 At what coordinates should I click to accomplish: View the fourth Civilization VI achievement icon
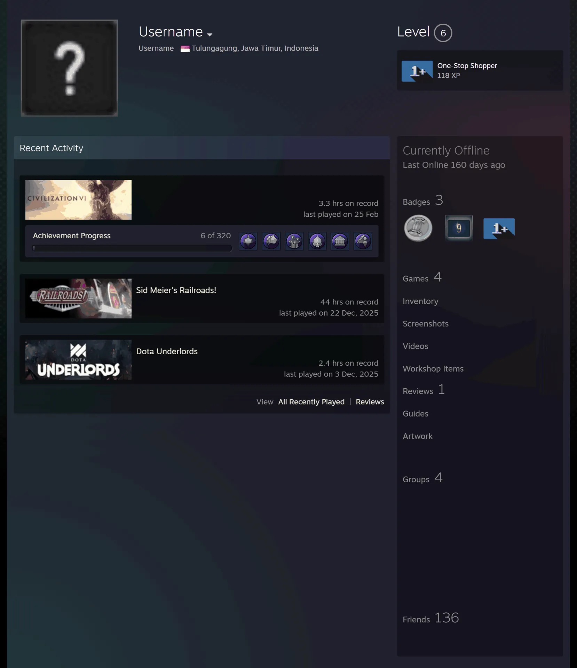coord(317,241)
